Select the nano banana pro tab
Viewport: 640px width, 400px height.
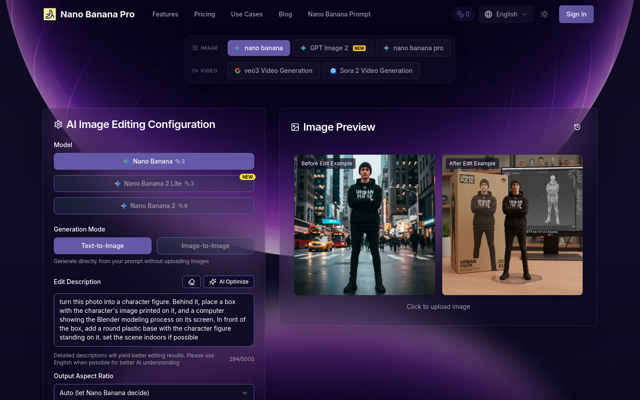click(413, 48)
